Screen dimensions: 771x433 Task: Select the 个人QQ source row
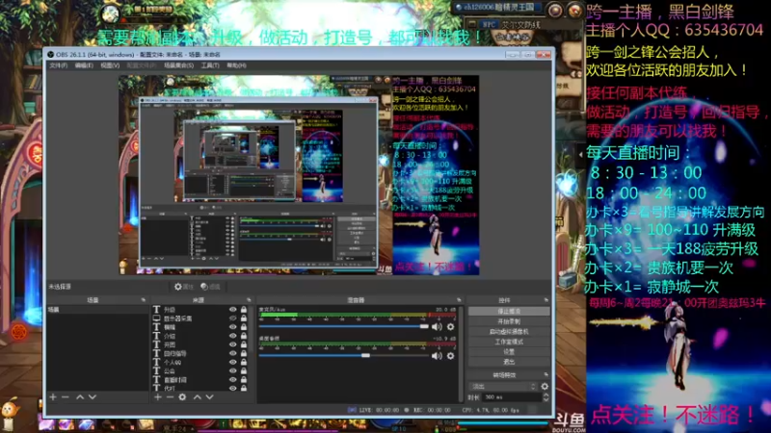(x=199, y=363)
